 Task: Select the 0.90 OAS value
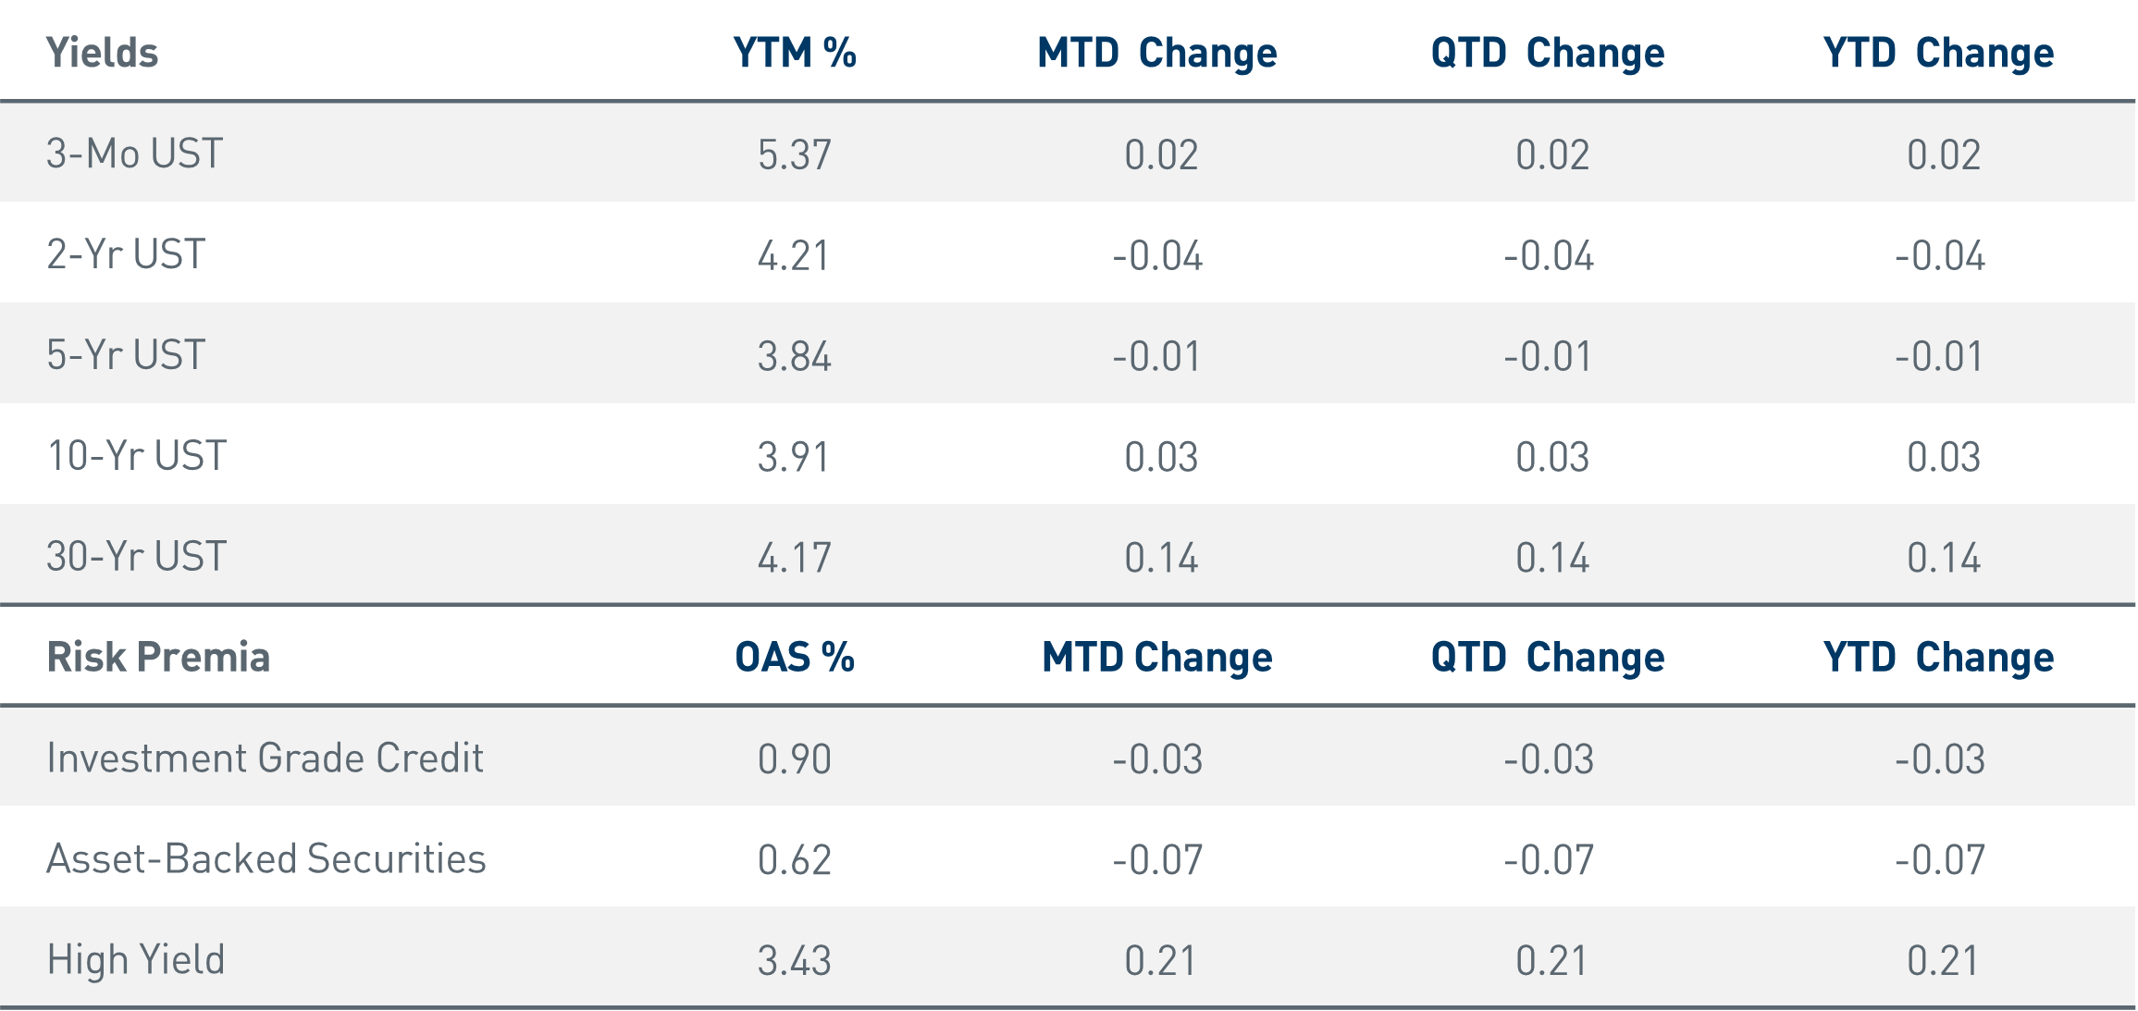point(795,759)
